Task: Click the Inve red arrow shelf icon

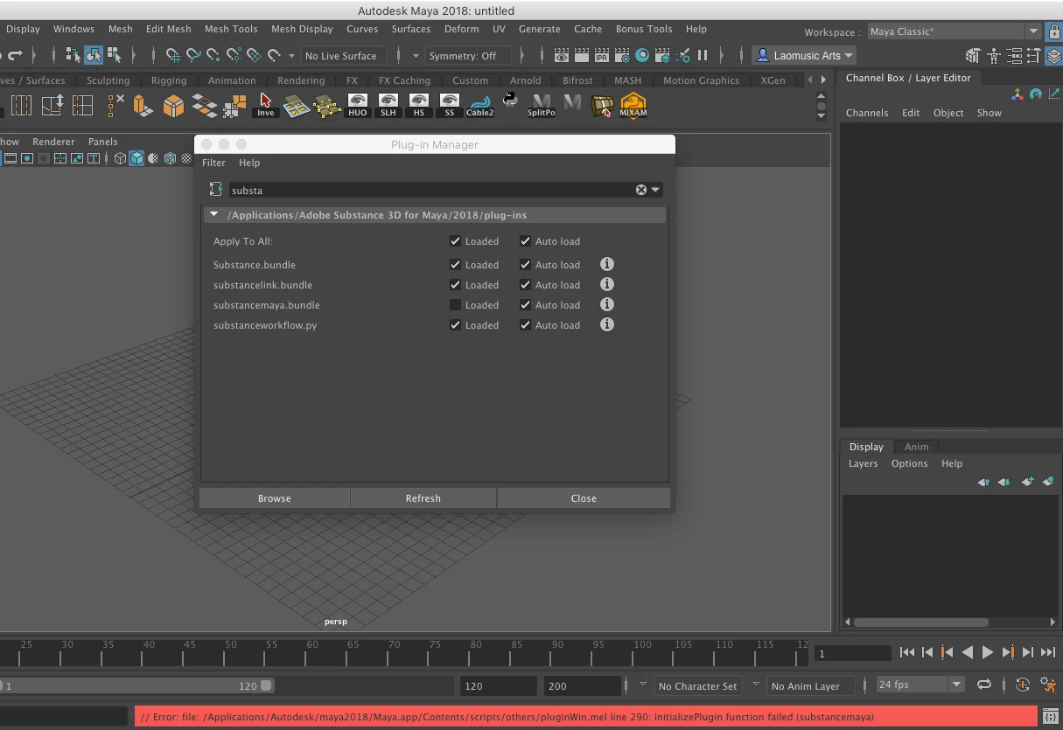Action: pos(265,106)
